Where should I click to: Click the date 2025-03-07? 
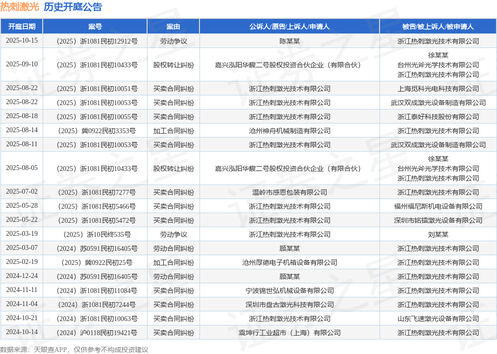[21, 248]
